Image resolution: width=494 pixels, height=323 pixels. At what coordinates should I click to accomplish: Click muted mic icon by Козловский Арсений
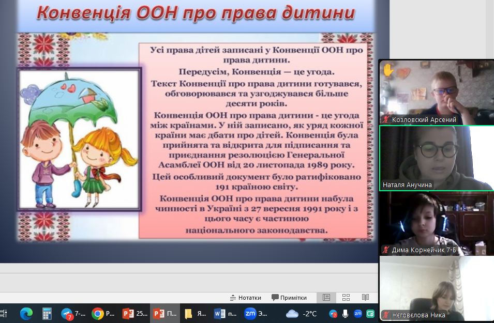click(385, 119)
